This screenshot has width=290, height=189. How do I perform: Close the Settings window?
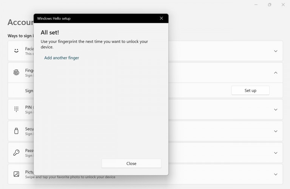click(x=283, y=5)
